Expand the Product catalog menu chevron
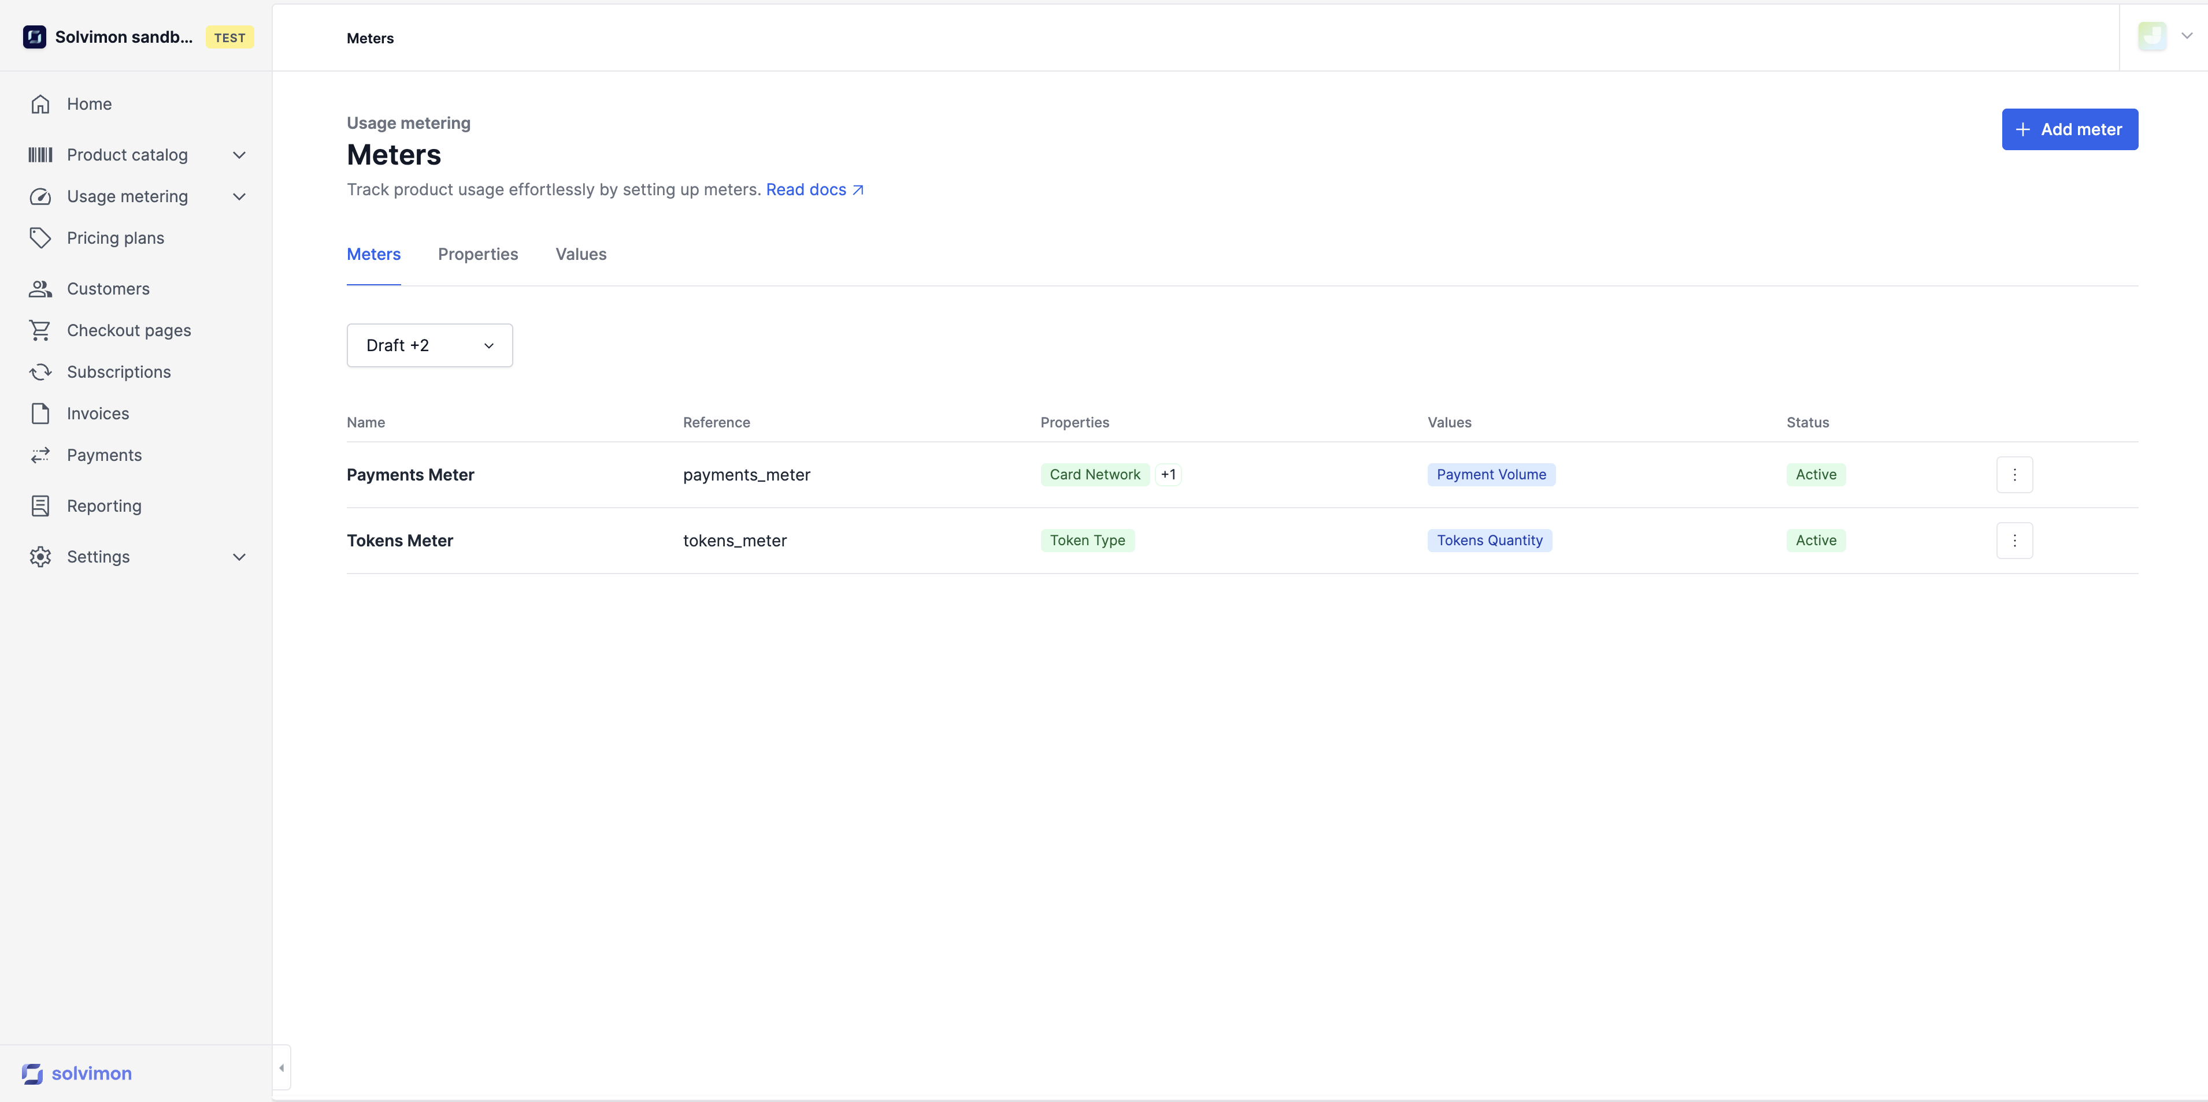Screen dimensions: 2208x1102 [239, 155]
